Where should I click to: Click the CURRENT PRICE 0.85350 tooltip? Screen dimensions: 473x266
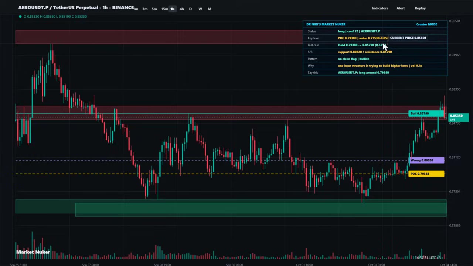[408, 38]
